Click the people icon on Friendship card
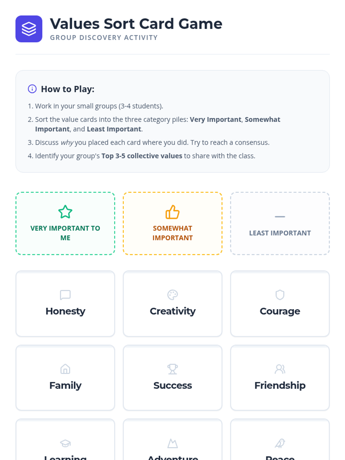This screenshot has width=345, height=460. pyautogui.click(x=280, y=369)
